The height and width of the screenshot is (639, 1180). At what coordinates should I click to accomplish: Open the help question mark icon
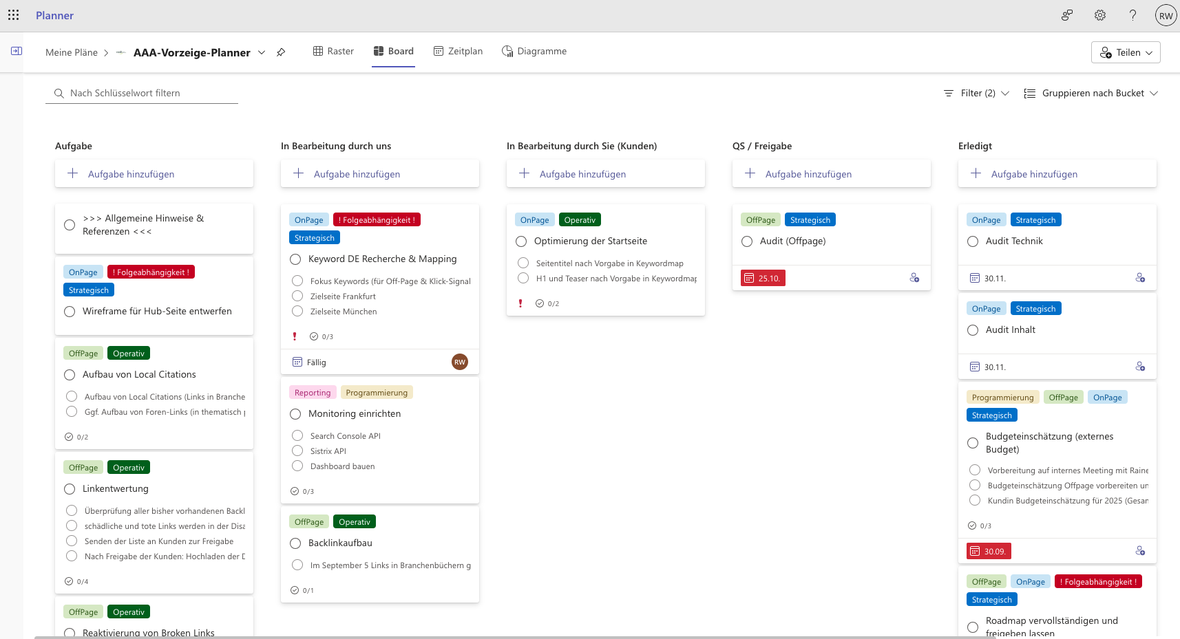pos(1132,15)
